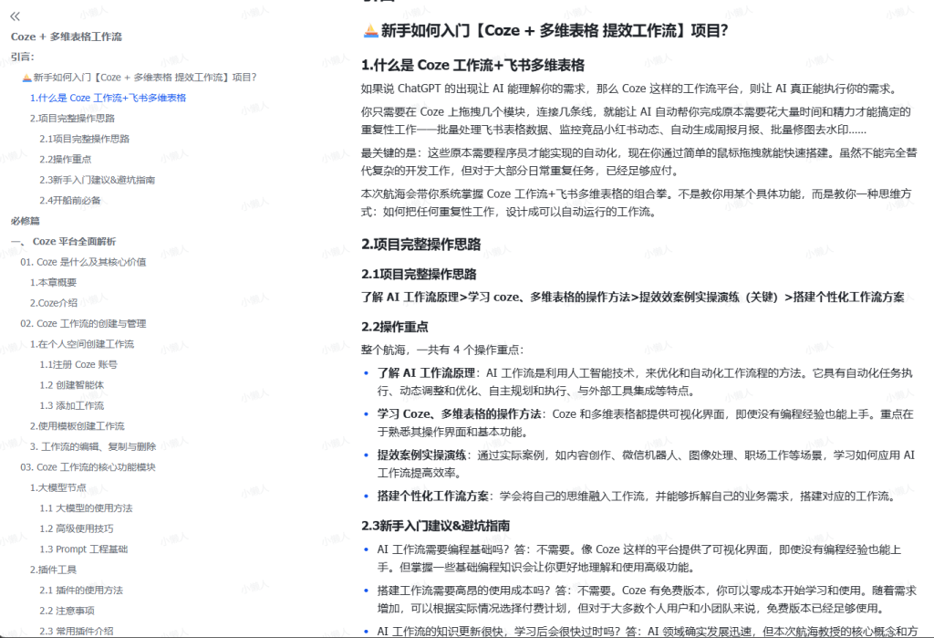Viewport: 934px width, 638px height.
Task: Open outline item 2.3新手入门建议&避坑指南
Action: click(x=97, y=180)
